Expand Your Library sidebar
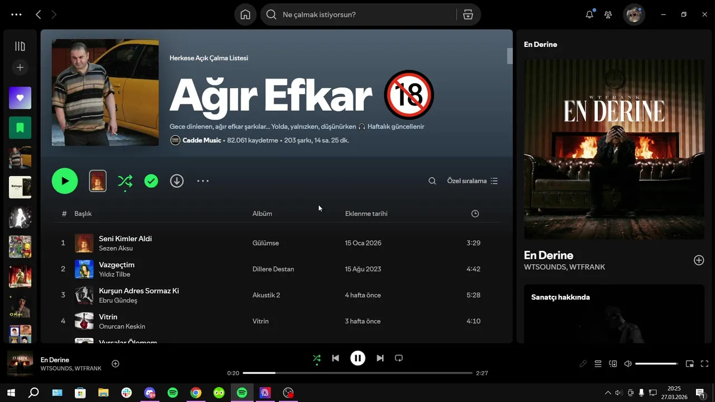The image size is (715, 402). click(x=20, y=46)
